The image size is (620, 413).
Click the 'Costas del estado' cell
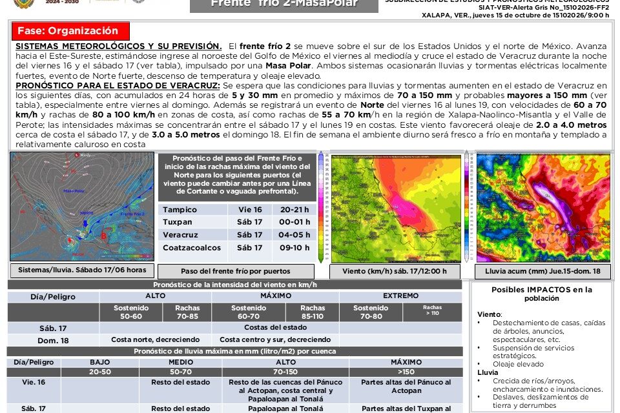tap(276, 328)
